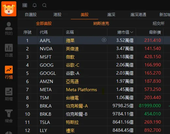Image resolution: width=170 pixels, height=134 pixels.
Task: Click the 573.250 latest price
Action: pyautogui.click(x=153, y=89)
